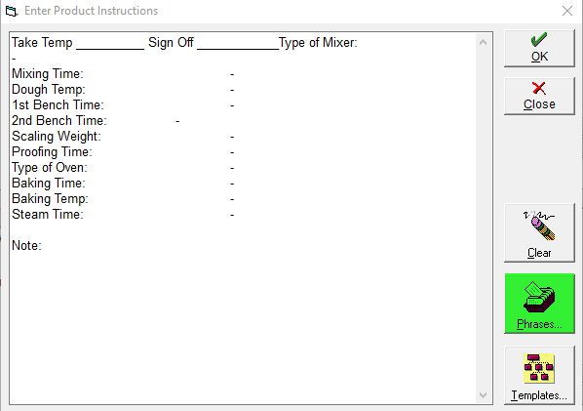The height and width of the screenshot is (411, 583).
Task: Click the scrollbar up arrow
Action: click(483, 42)
